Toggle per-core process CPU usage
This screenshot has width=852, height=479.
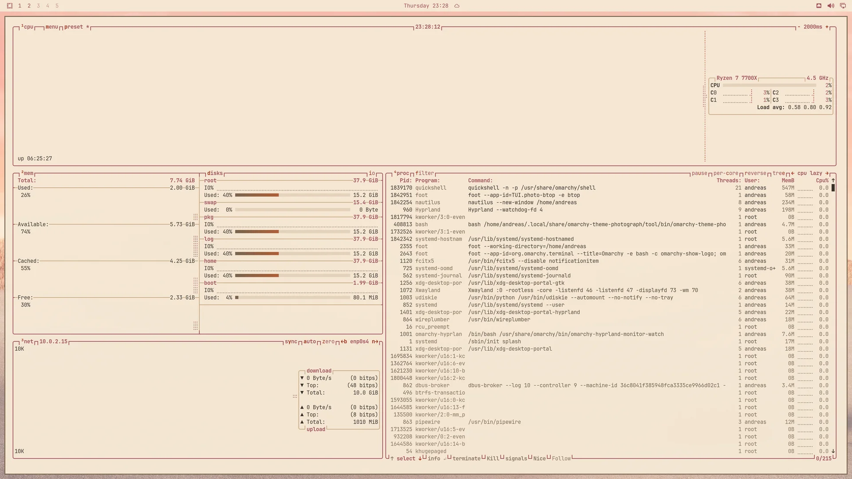(726, 173)
